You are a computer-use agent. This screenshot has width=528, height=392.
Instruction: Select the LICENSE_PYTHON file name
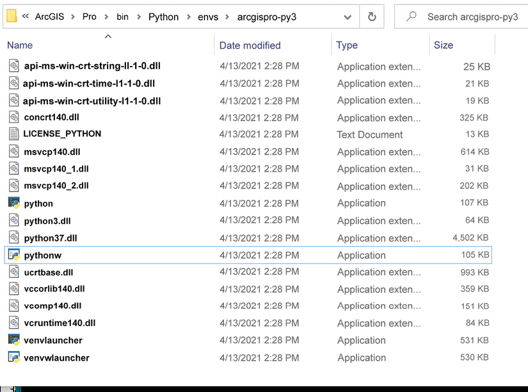point(62,134)
